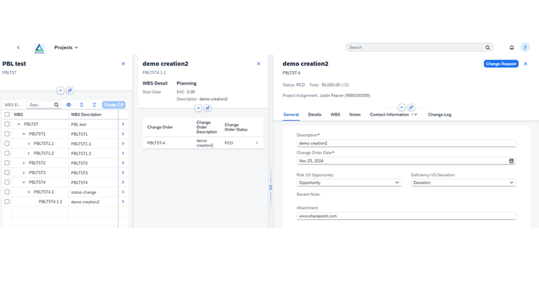Open the PBLTST-4 change order row arrow

[x=257, y=143]
